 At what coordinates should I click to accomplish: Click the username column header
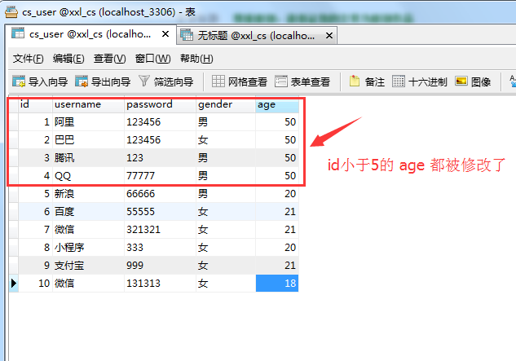click(88, 104)
